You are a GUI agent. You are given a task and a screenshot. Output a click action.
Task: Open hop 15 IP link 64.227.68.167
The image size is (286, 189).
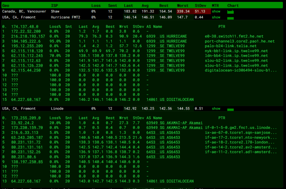(26, 100)
